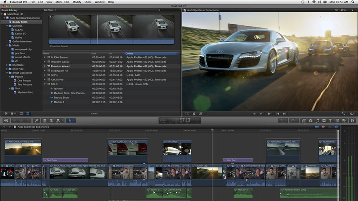Open the tool selector dropdown arrow
The height and width of the screenshot is (201, 358).
click(74, 121)
